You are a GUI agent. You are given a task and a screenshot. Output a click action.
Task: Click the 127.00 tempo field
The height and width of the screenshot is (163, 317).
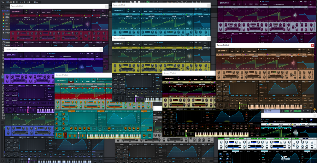pyautogui.click(x=9, y=2)
